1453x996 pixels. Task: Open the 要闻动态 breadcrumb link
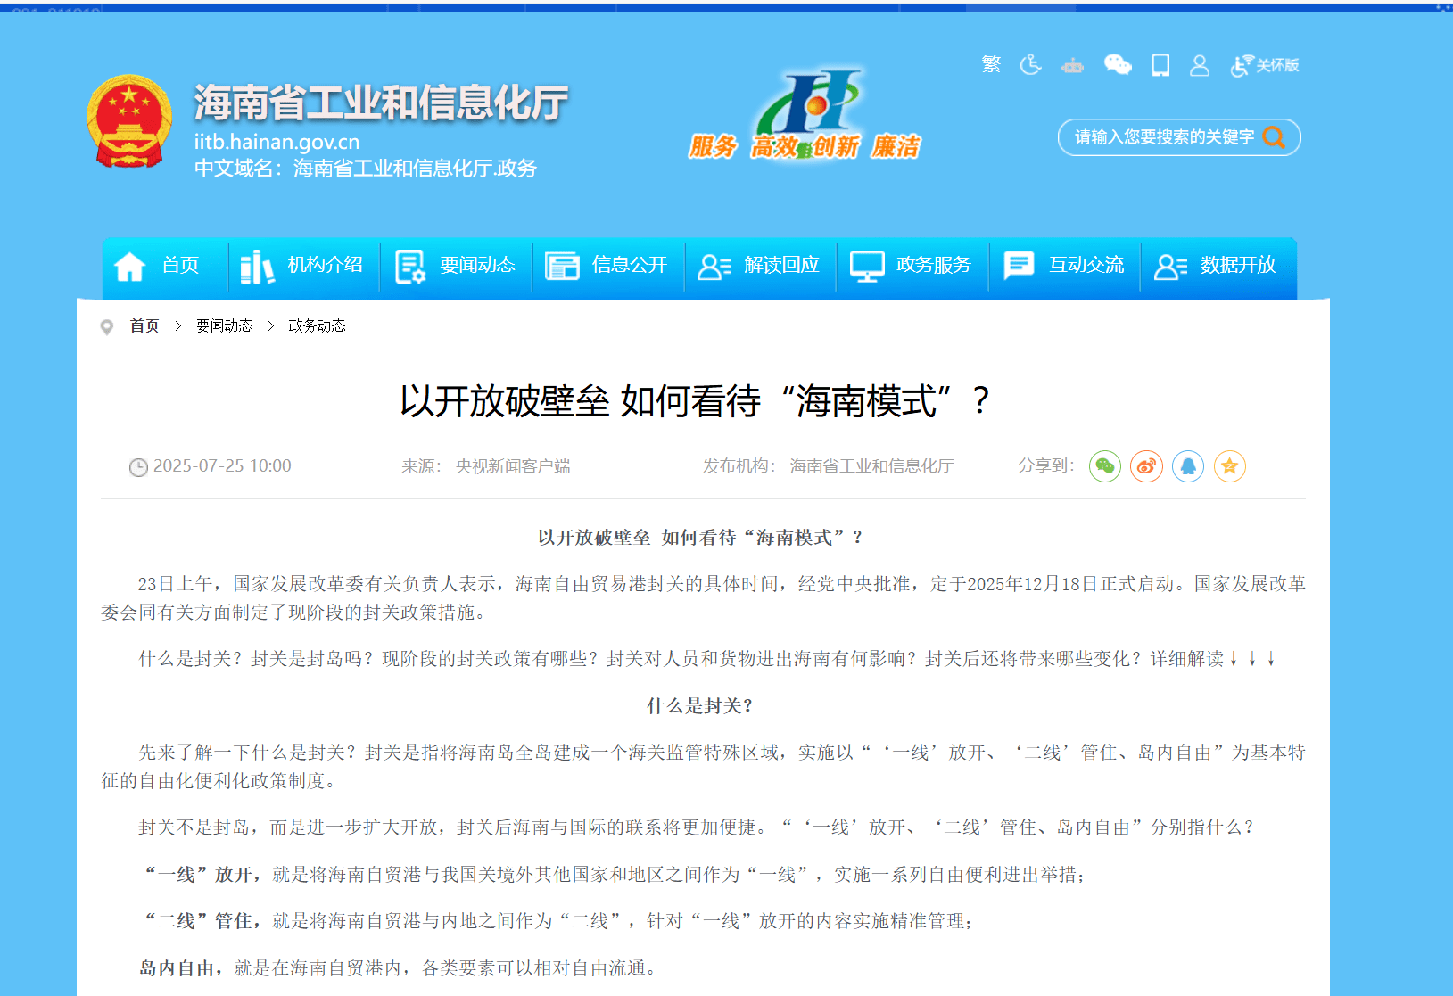tap(223, 325)
